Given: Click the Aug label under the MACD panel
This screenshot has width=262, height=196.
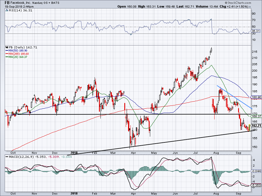Looking at the screenshot, I should [216, 194].
